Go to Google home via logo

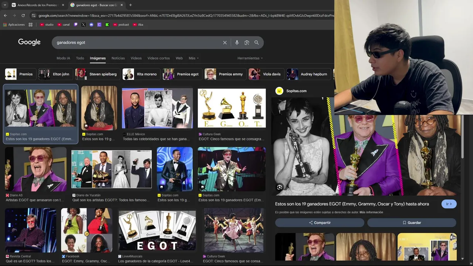tap(29, 42)
